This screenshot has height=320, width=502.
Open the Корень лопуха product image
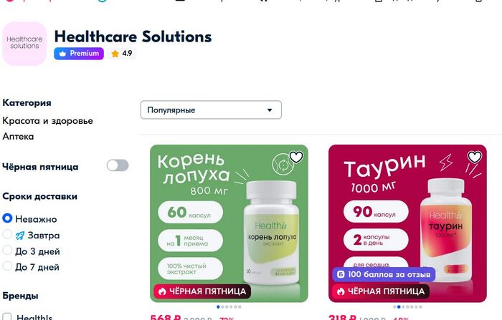coord(229,223)
